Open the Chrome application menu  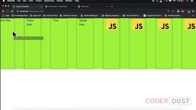(x=11, y=1)
